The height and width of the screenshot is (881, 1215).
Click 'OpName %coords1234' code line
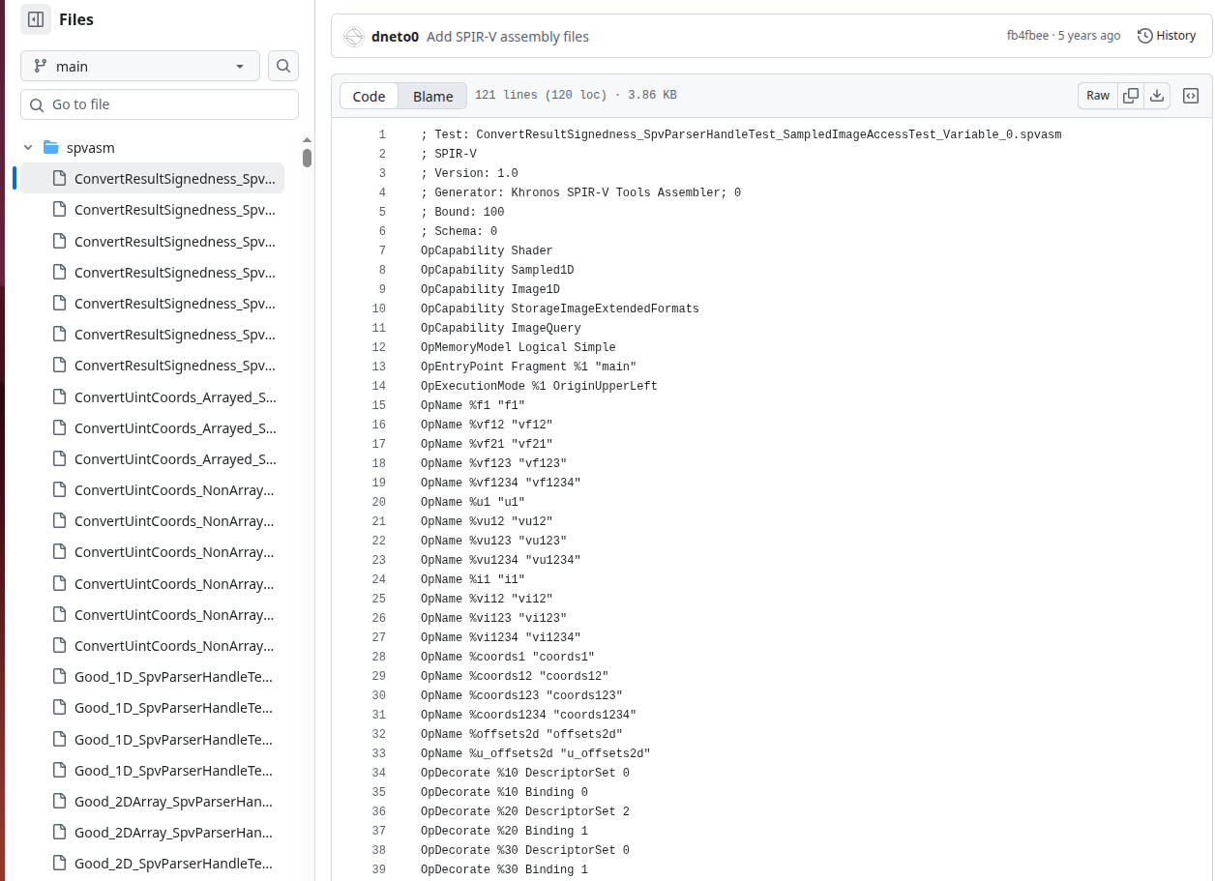(x=528, y=715)
